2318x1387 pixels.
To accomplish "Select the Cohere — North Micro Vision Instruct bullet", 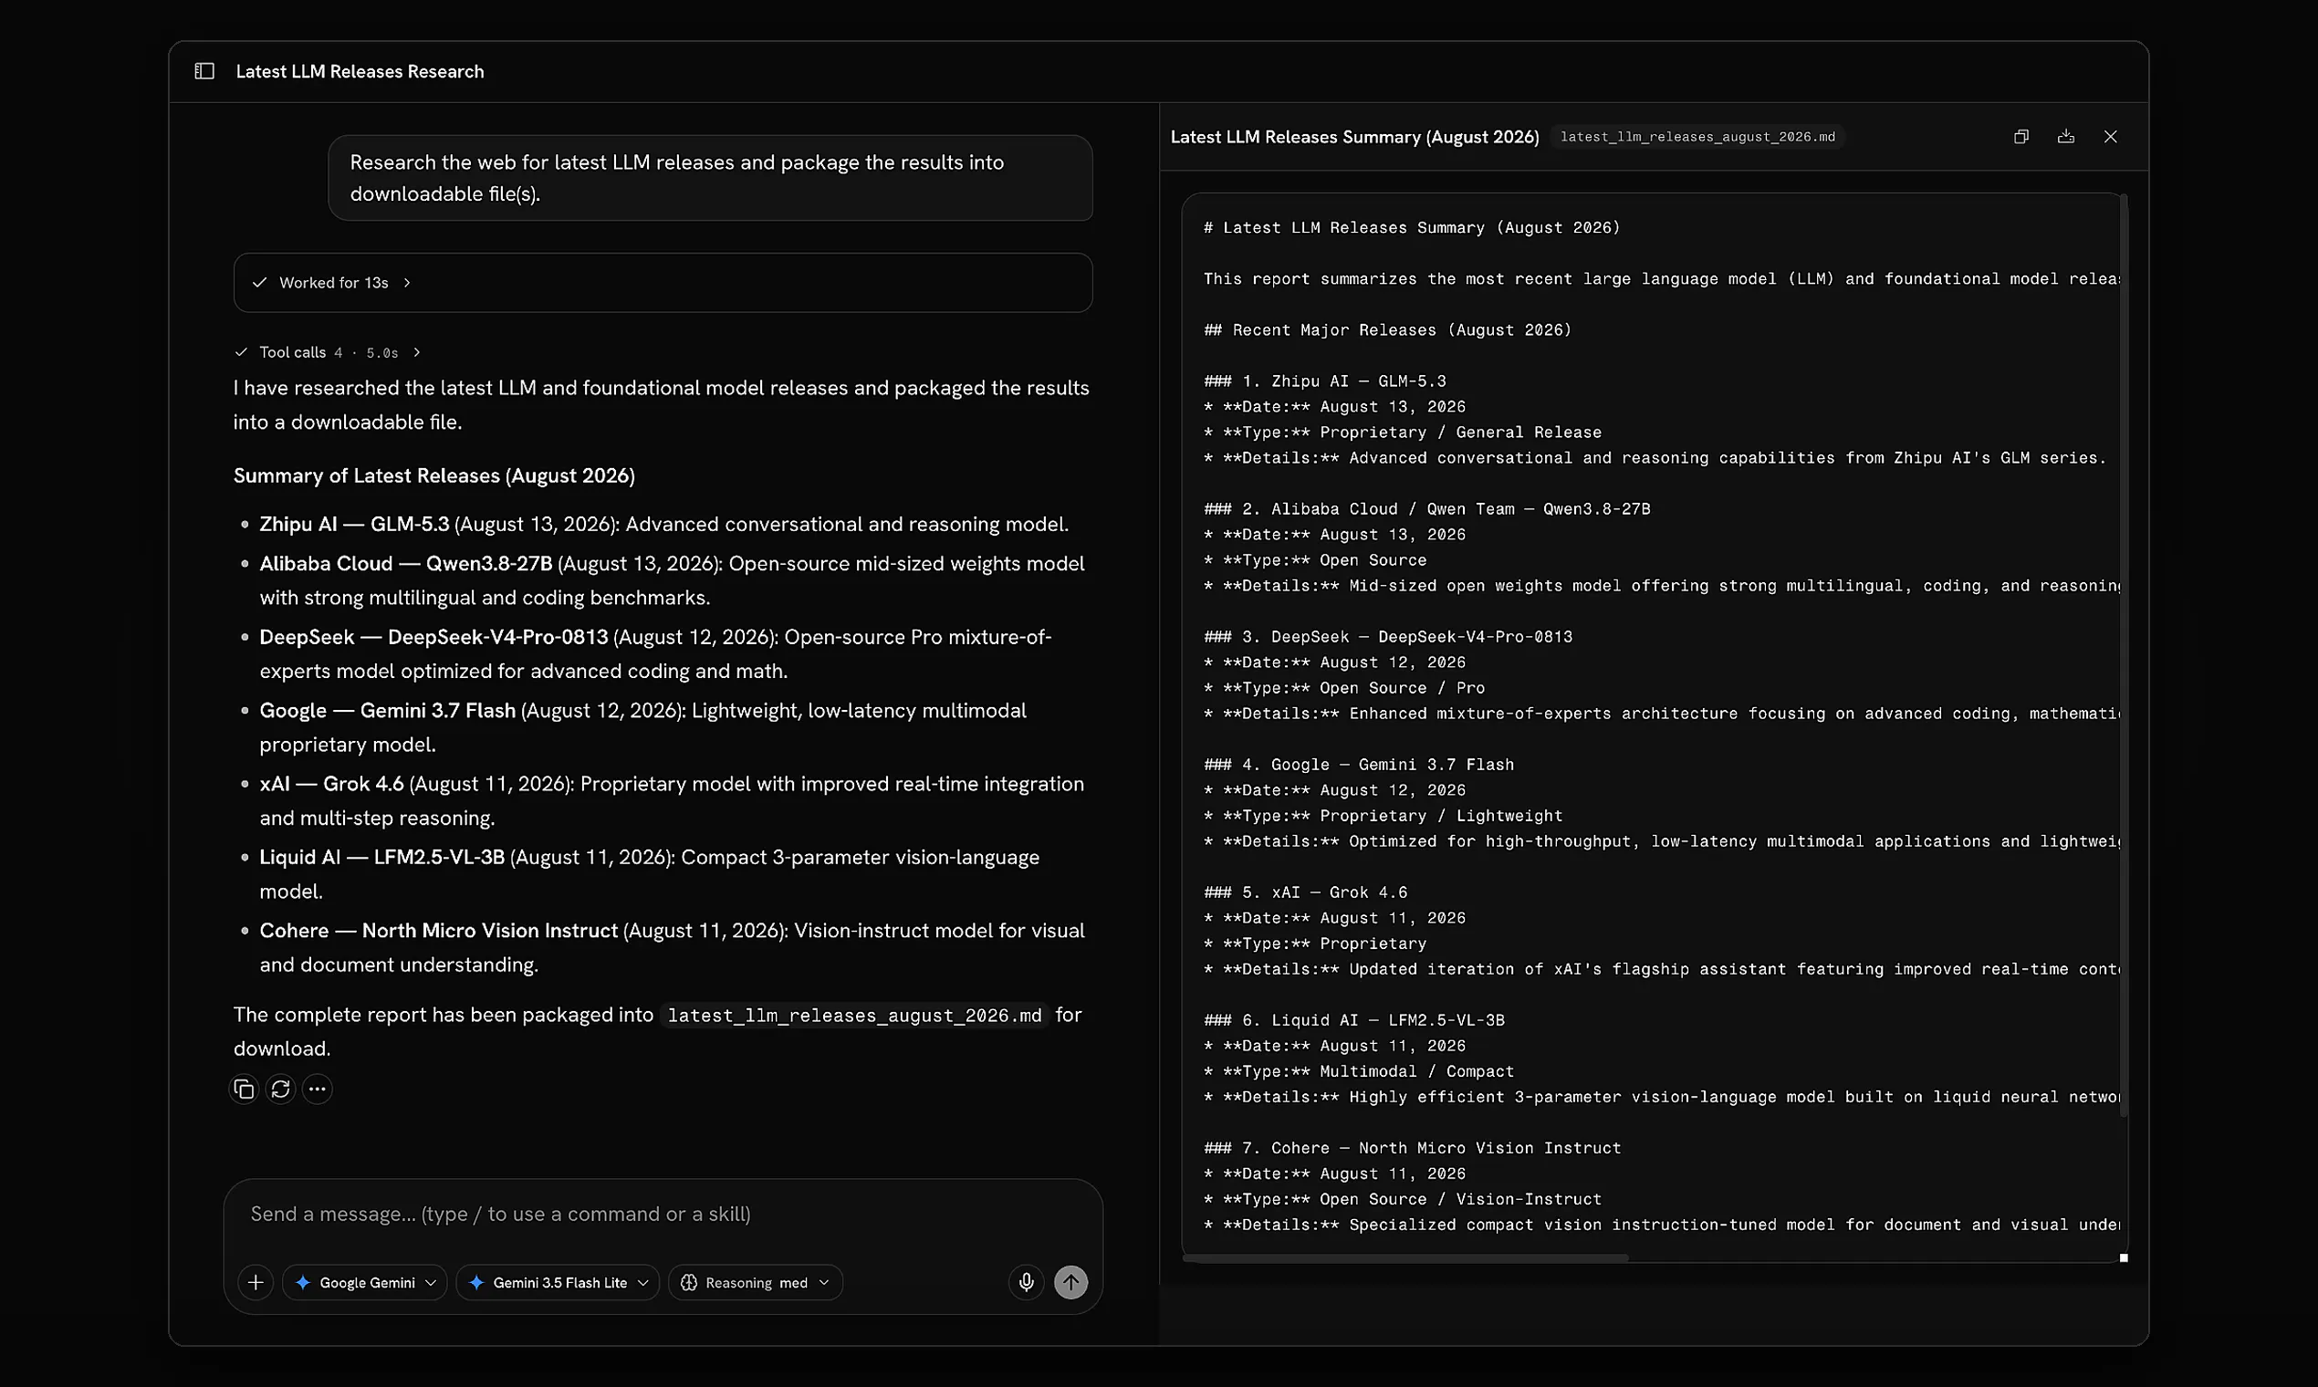I will click(x=672, y=948).
